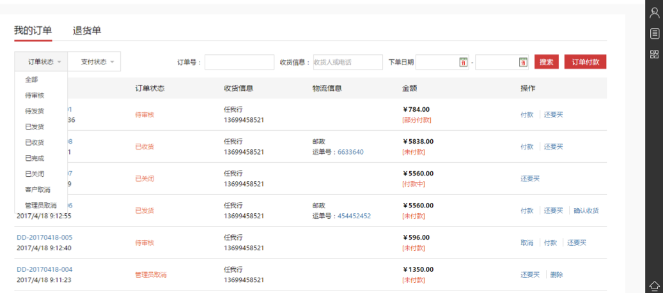Click 删除 on order DD-20170418-004

[x=557, y=275]
